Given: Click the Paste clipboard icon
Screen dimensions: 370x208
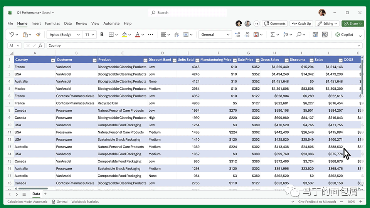Looking at the screenshot, I should (x=25, y=35).
